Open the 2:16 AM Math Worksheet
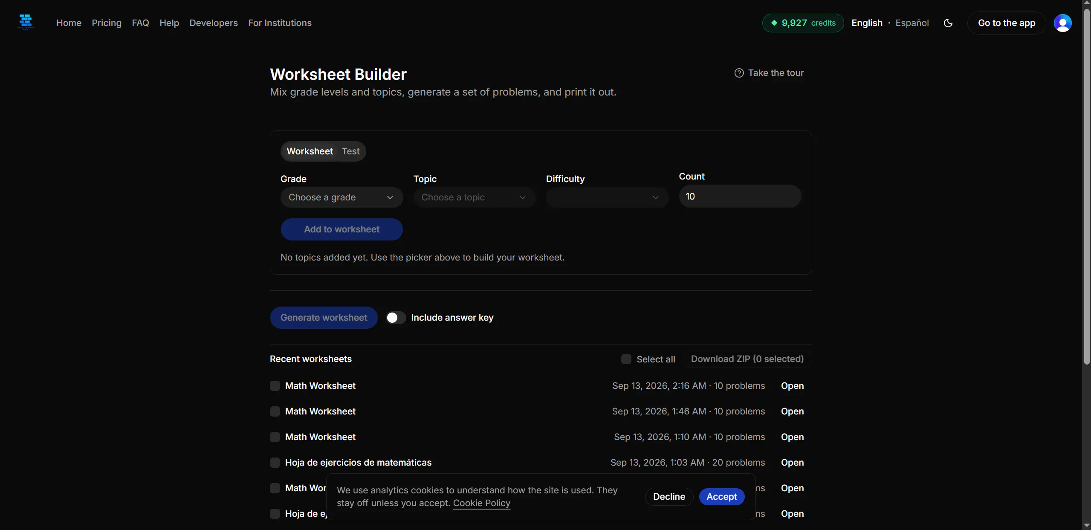Image resolution: width=1091 pixels, height=530 pixels. [x=792, y=386]
